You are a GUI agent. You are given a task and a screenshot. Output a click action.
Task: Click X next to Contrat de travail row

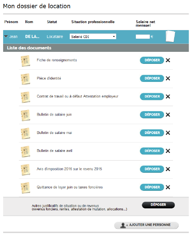click(x=168, y=96)
